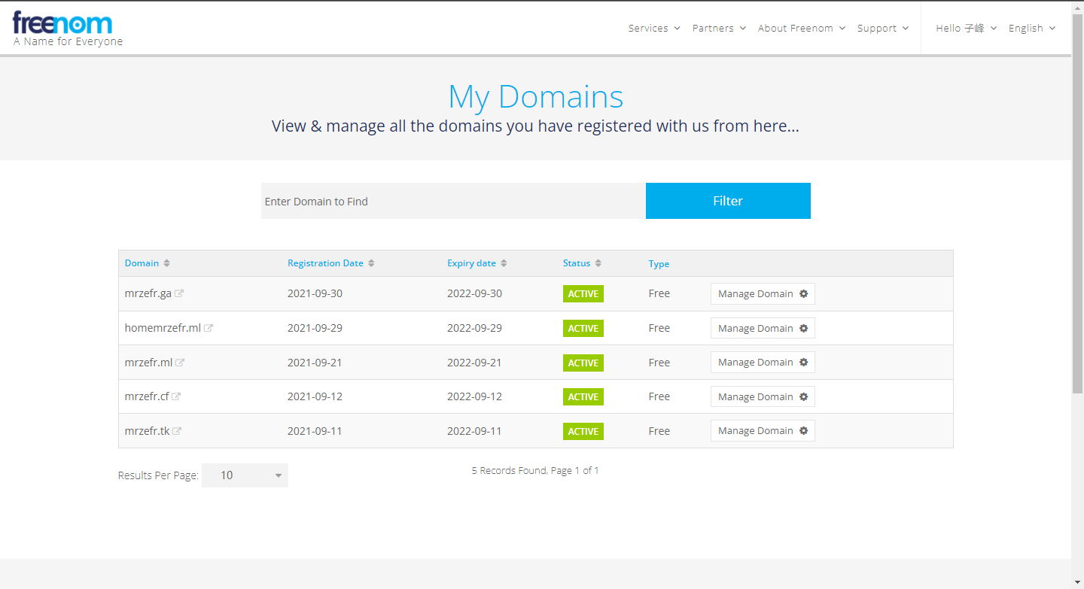1084x589 pixels.
Task: Open the Support menu
Action: coord(882,29)
